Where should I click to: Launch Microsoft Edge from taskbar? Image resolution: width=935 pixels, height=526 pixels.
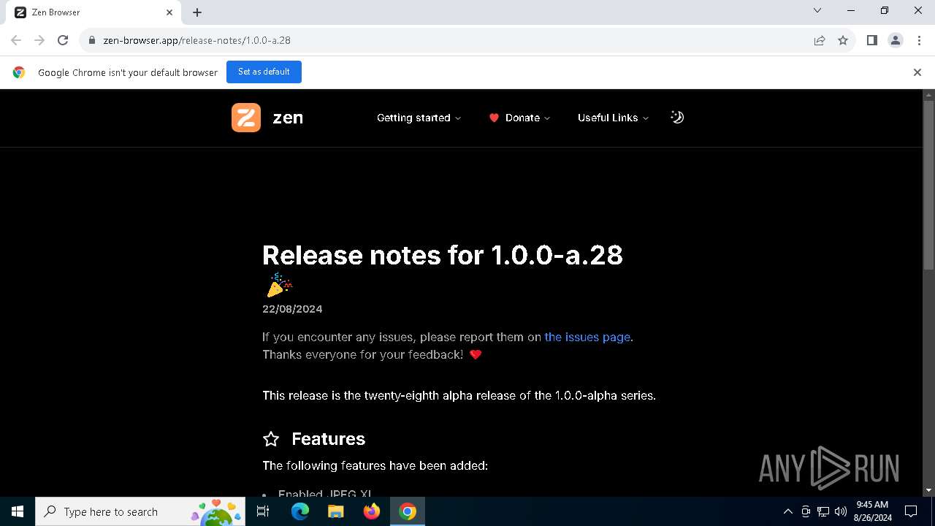click(x=300, y=511)
